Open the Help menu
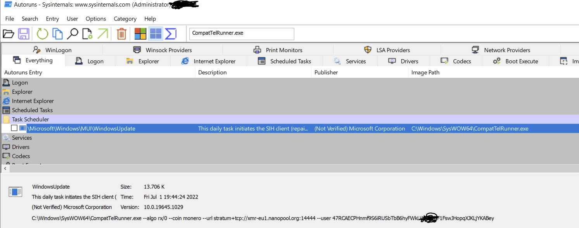Screen dimensions: 579x228 [x=150, y=19]
